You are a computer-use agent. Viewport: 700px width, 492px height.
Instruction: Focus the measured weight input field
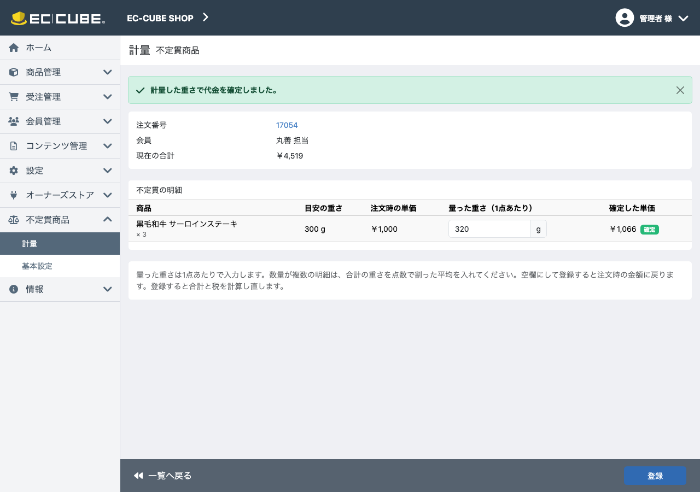pos(489,229)
